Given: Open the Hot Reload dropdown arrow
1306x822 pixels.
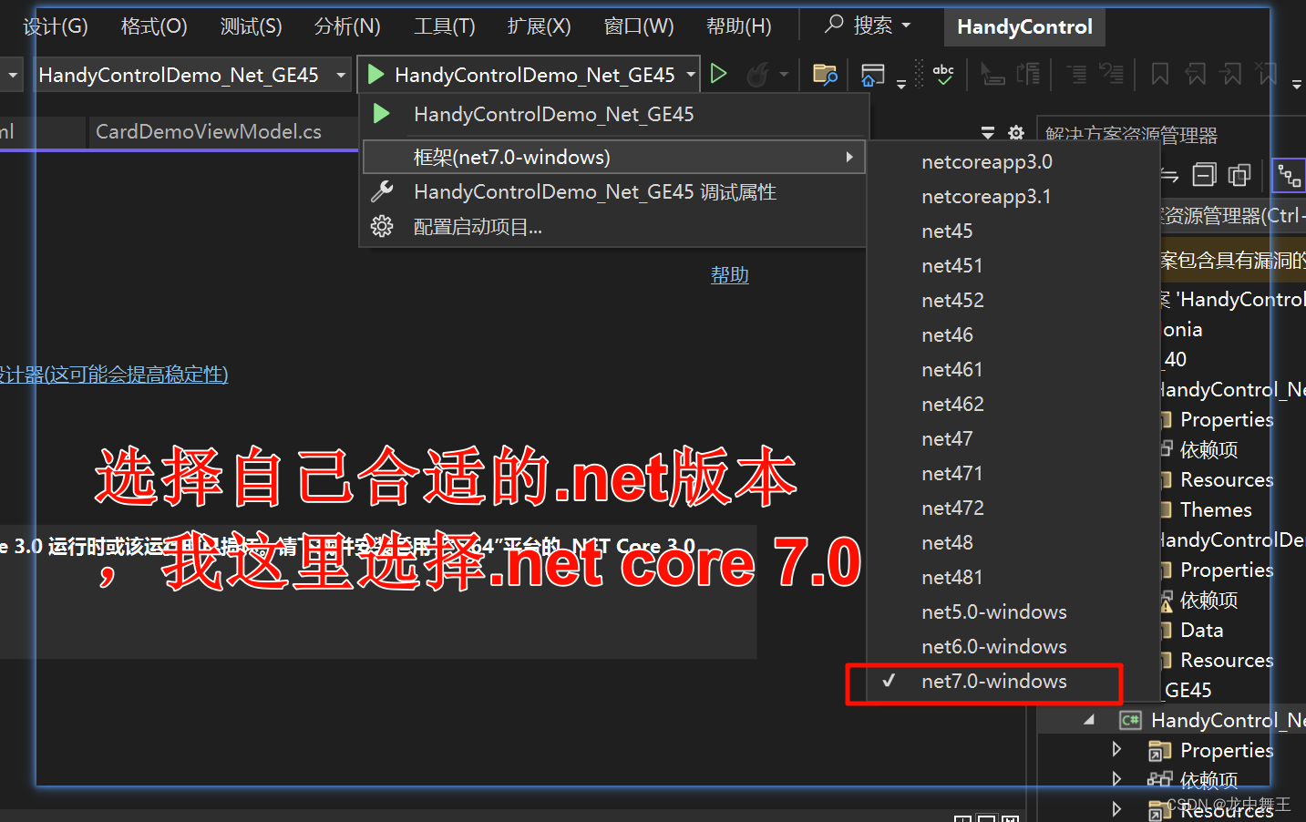Looking at the screenshot, I should 784,75.
